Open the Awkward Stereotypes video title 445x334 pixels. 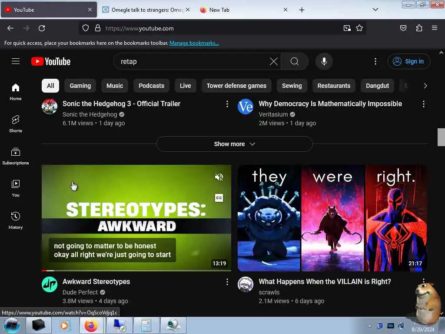coord(96,281)
